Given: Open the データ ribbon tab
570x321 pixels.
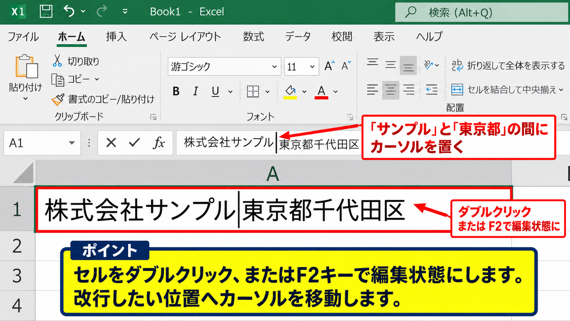Looking at the screenshot, I should [298, 37].
